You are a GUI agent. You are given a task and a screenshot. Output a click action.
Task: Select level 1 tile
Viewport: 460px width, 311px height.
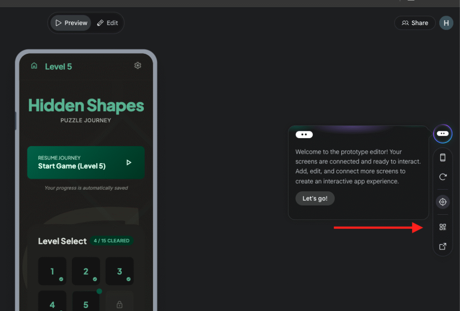click(x=52, y=271)
